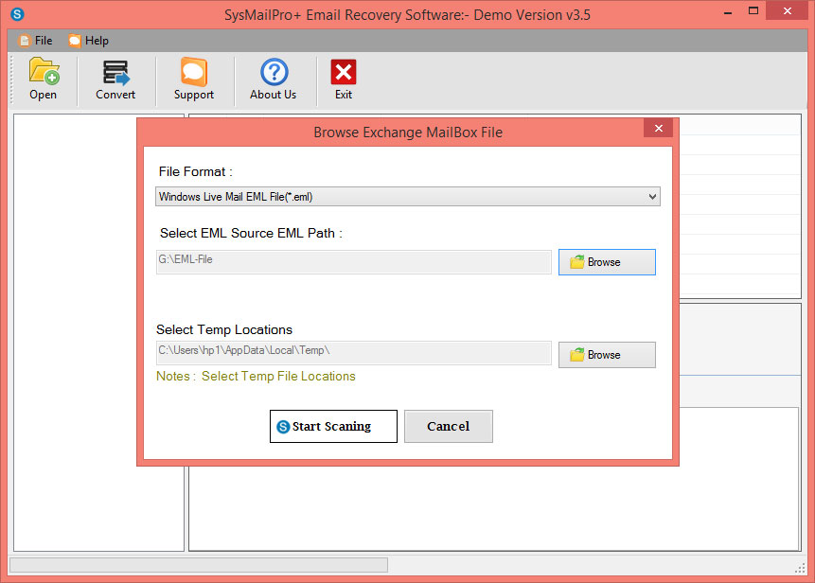The image size is (815, 583).
Task: Click the EML source path field
Action: point(353,262)
